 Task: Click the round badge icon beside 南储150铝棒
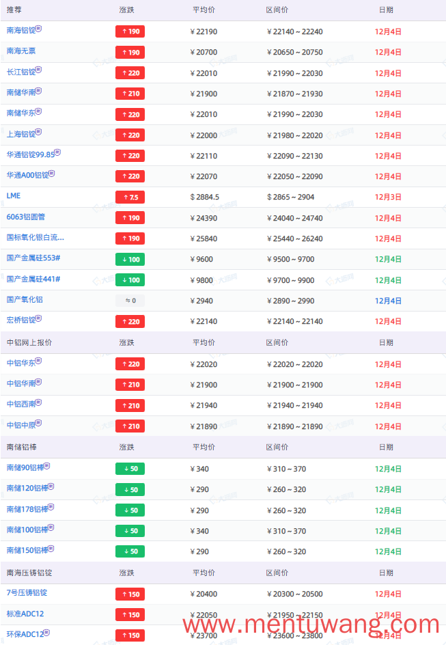tap(51, 548)
